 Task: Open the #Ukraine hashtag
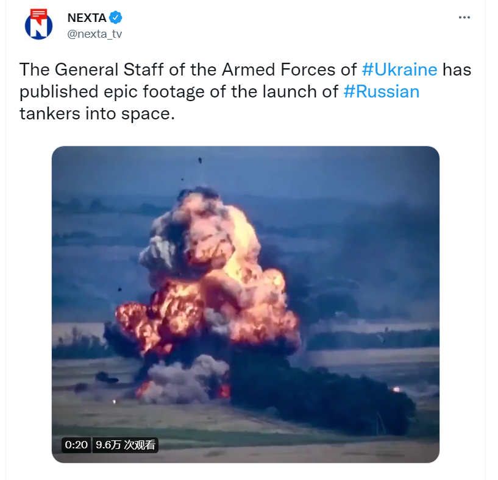click(x=399, y=69)
